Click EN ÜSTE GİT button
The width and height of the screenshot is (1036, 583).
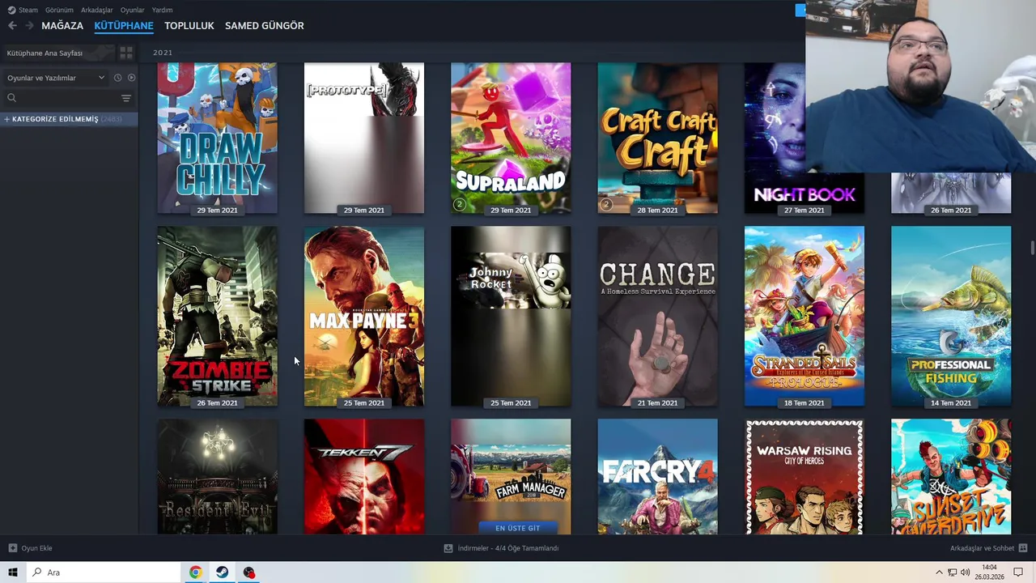click(x=517, y=528)
